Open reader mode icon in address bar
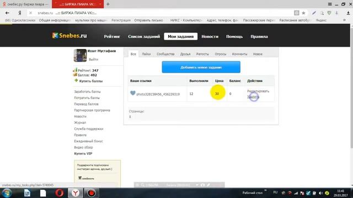Image resolution: width=353 pixels, height=198 pixels. click(297, 13)
